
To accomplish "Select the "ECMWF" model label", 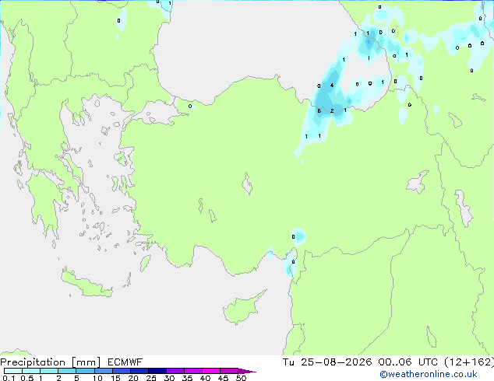I will click(125, 362).
